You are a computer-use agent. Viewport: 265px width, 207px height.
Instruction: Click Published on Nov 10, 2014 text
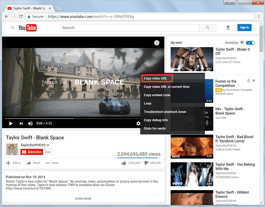click(25, 177)
